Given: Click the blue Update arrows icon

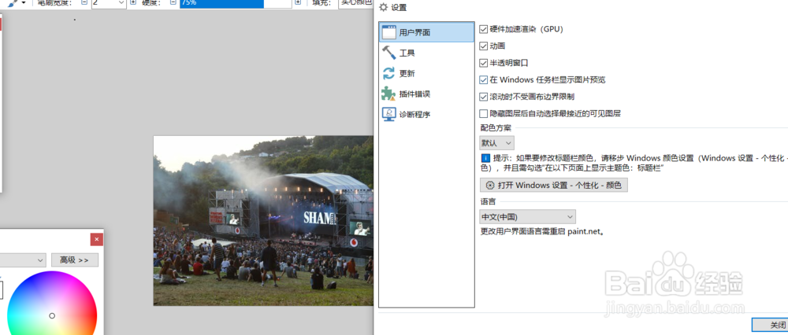Looking at the screenshot, I should [x=389, y=73].
